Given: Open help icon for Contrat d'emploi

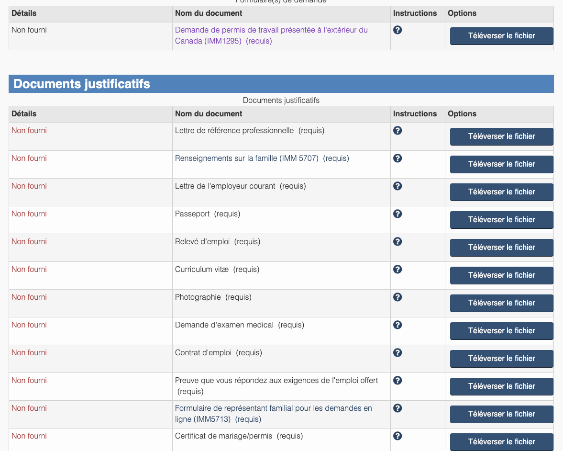Looking at the screenshot, I should click(397, 353).
